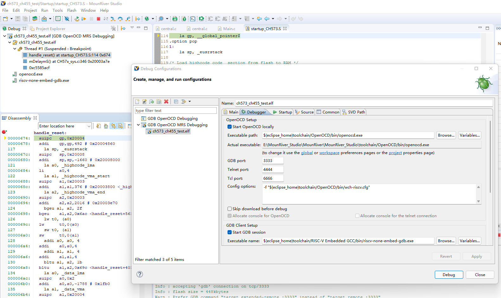Click Remove All Terminated icon in Debug view

pyautogui.click(x=113, y=28)
